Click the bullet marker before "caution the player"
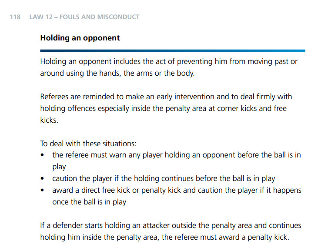 42,179
